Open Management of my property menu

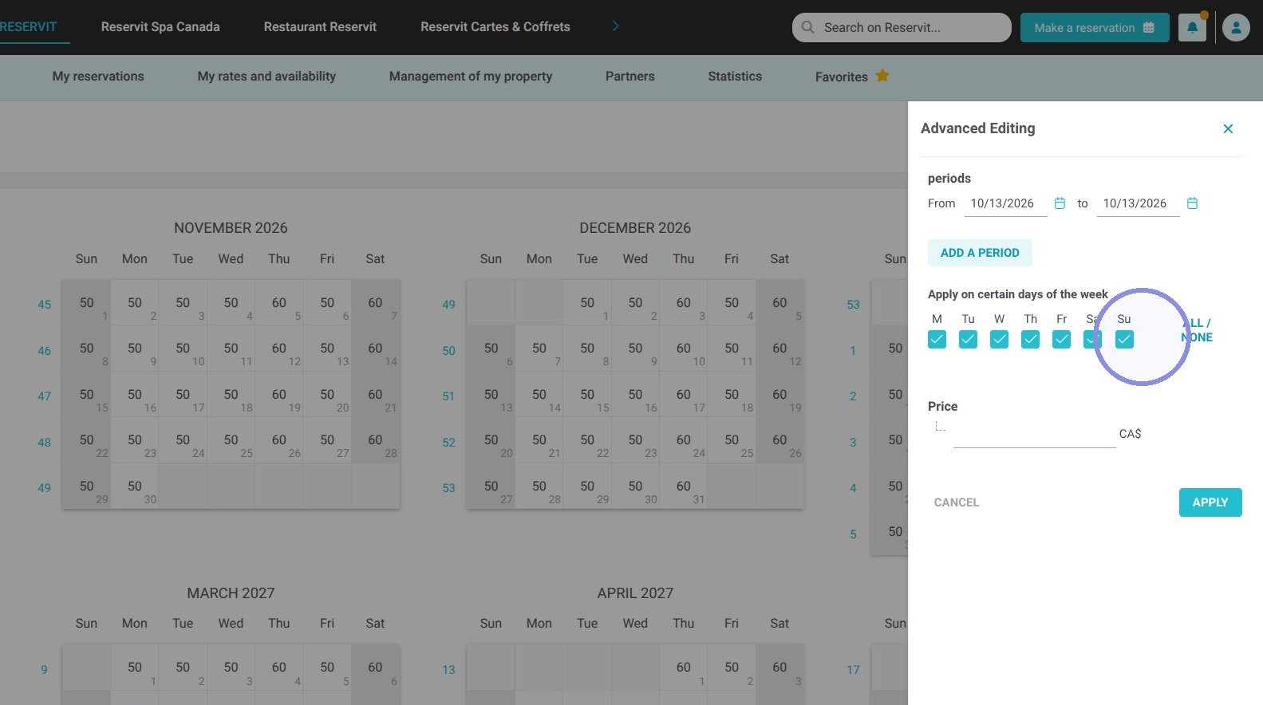pos(471,77)
